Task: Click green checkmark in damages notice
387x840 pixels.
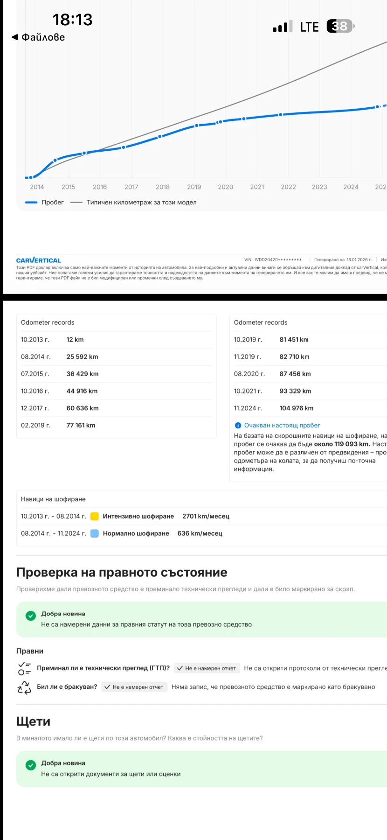Action: [x=31, y=765]
